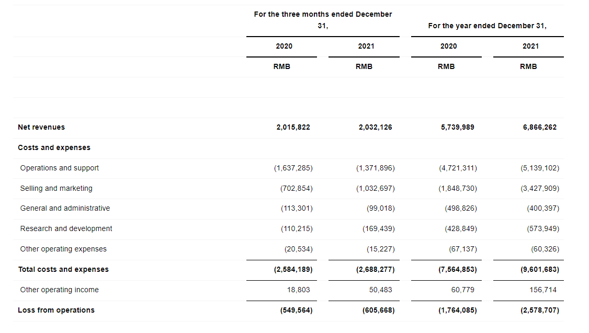This screenshot has height=333, width=589.
Task: Click the Net revenues row label
Action: point(41,127)
